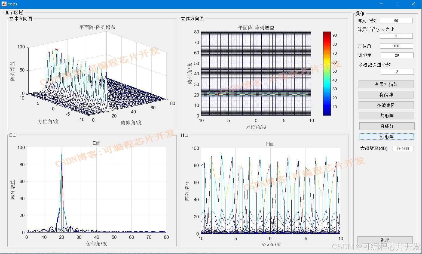Click the 稀疏阵 button
Viewport: 422px width, 254px height.
pos(386,95)
